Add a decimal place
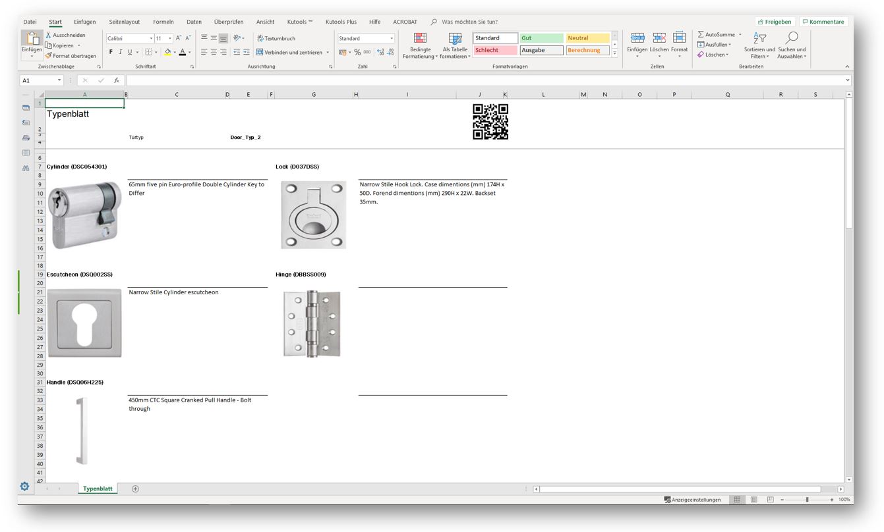Image resolution: width=884 pixels, height=532 pixels. (x=380, y=52)
